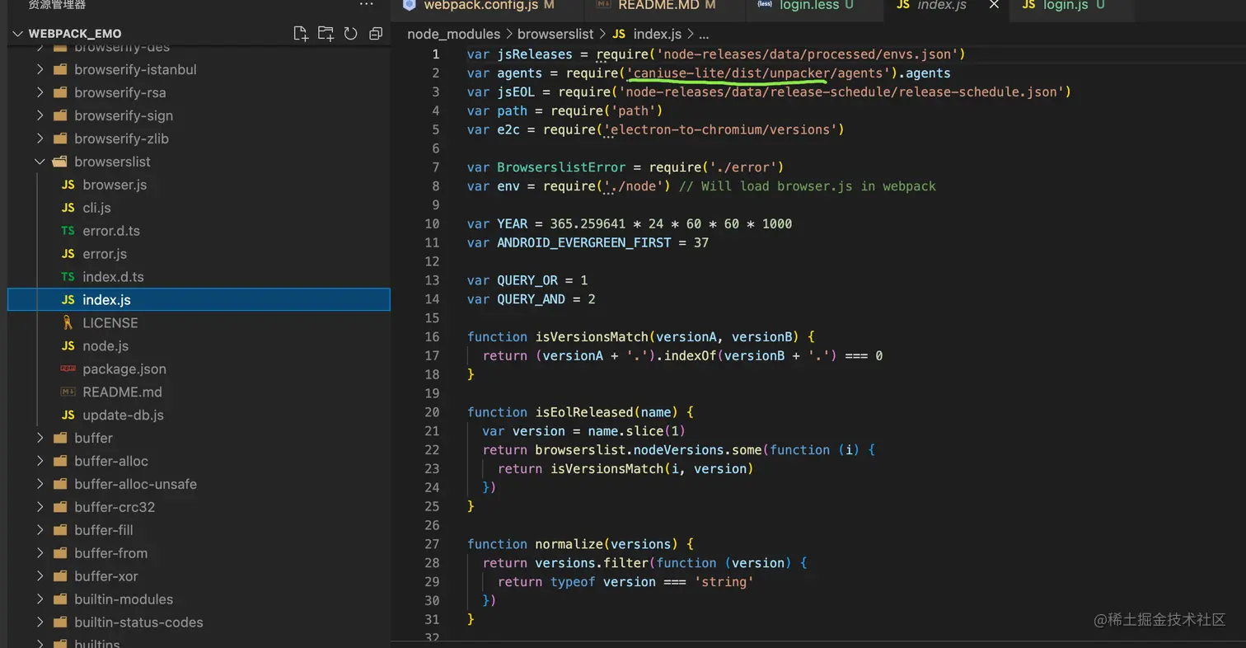Open the explorer more actions ellipsis

(x=367, y=5)
